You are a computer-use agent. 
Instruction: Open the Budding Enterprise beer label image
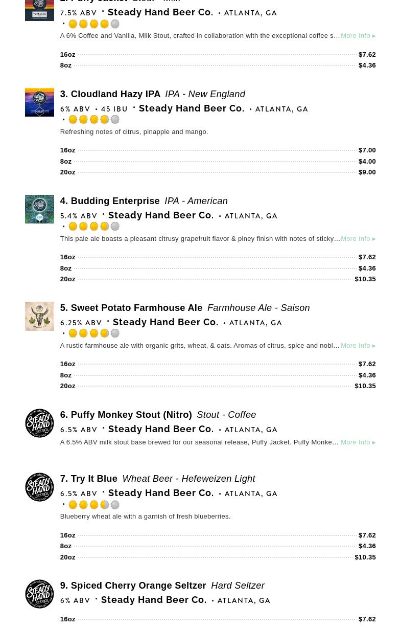[x=39, y=209]
